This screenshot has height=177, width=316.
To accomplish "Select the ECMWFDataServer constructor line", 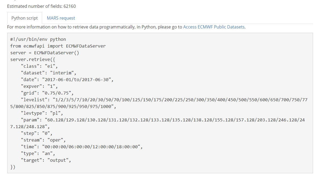I will click(x=44, y=52).
